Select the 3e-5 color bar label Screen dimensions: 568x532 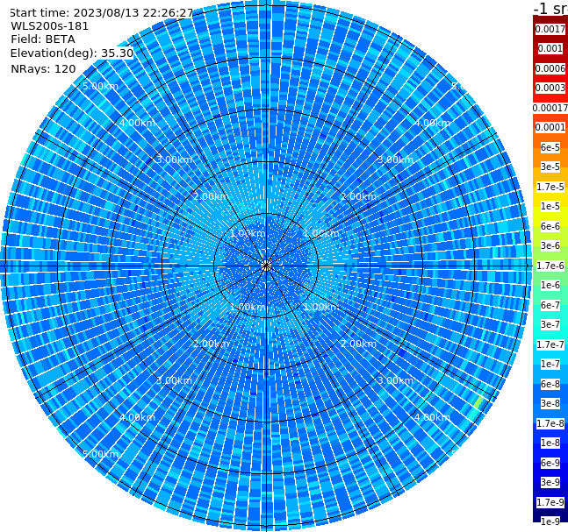click(x=550, y=167)
